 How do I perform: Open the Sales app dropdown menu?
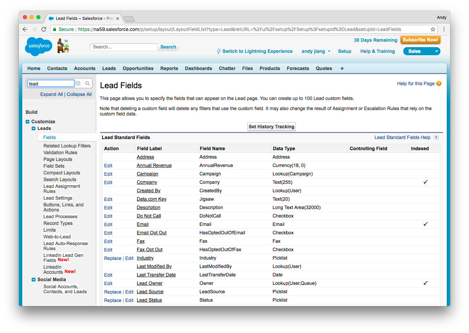[x=422, y=51]
